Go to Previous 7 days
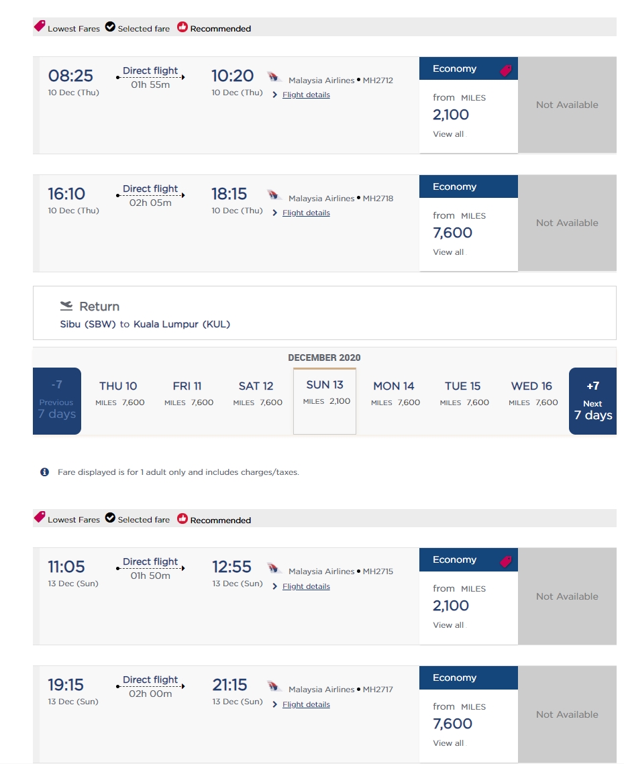The image size is (624, 764). tap(57, 401)
